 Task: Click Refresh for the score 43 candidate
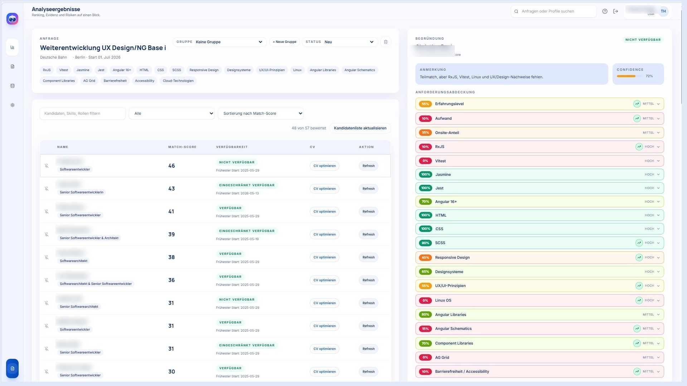click(369, 189)
